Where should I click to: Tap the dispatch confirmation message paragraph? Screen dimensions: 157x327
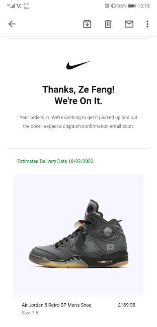click(x=78, y=122)
